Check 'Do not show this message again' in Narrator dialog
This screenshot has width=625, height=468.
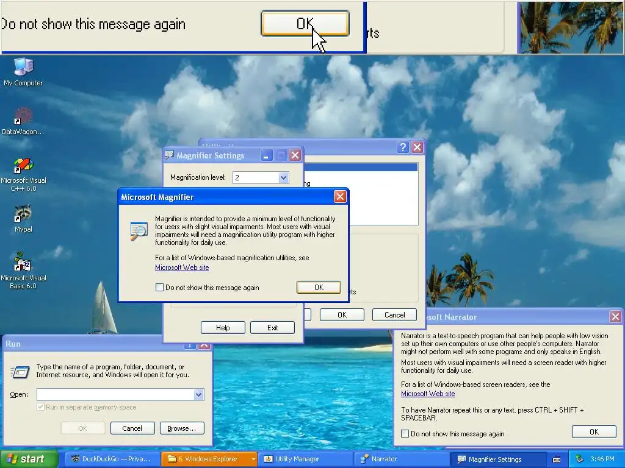click(x=405, y=433)
